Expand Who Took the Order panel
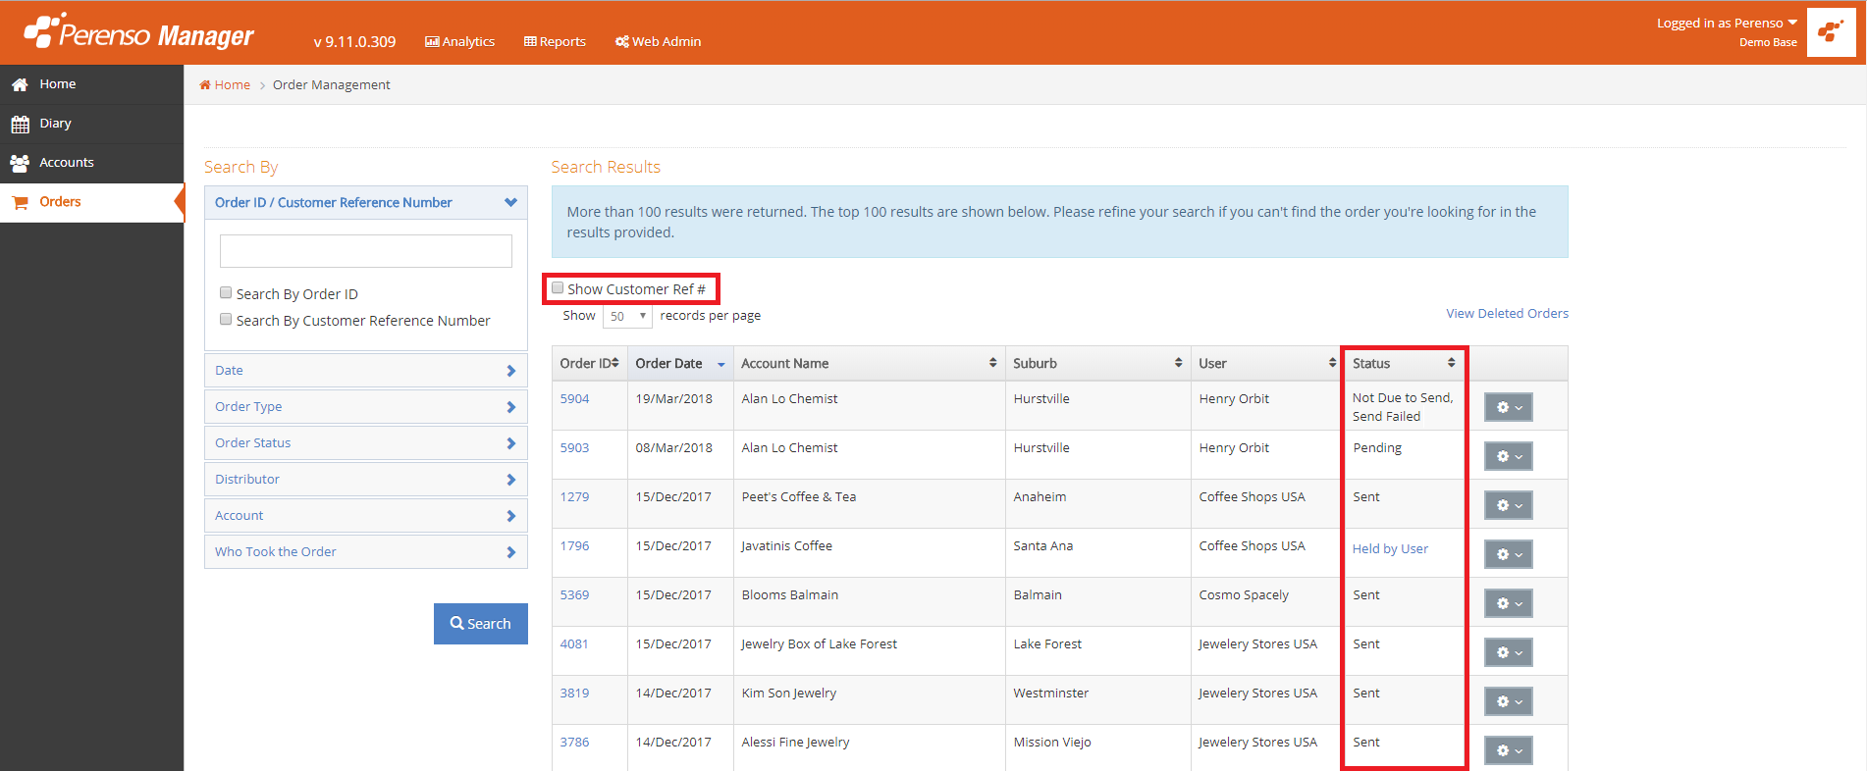This screenshot has height=771, width=1867. click(x=366, y=552)
